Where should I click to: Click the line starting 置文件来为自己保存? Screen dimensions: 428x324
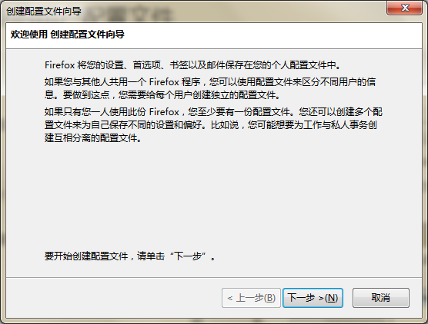pos(211,125)
